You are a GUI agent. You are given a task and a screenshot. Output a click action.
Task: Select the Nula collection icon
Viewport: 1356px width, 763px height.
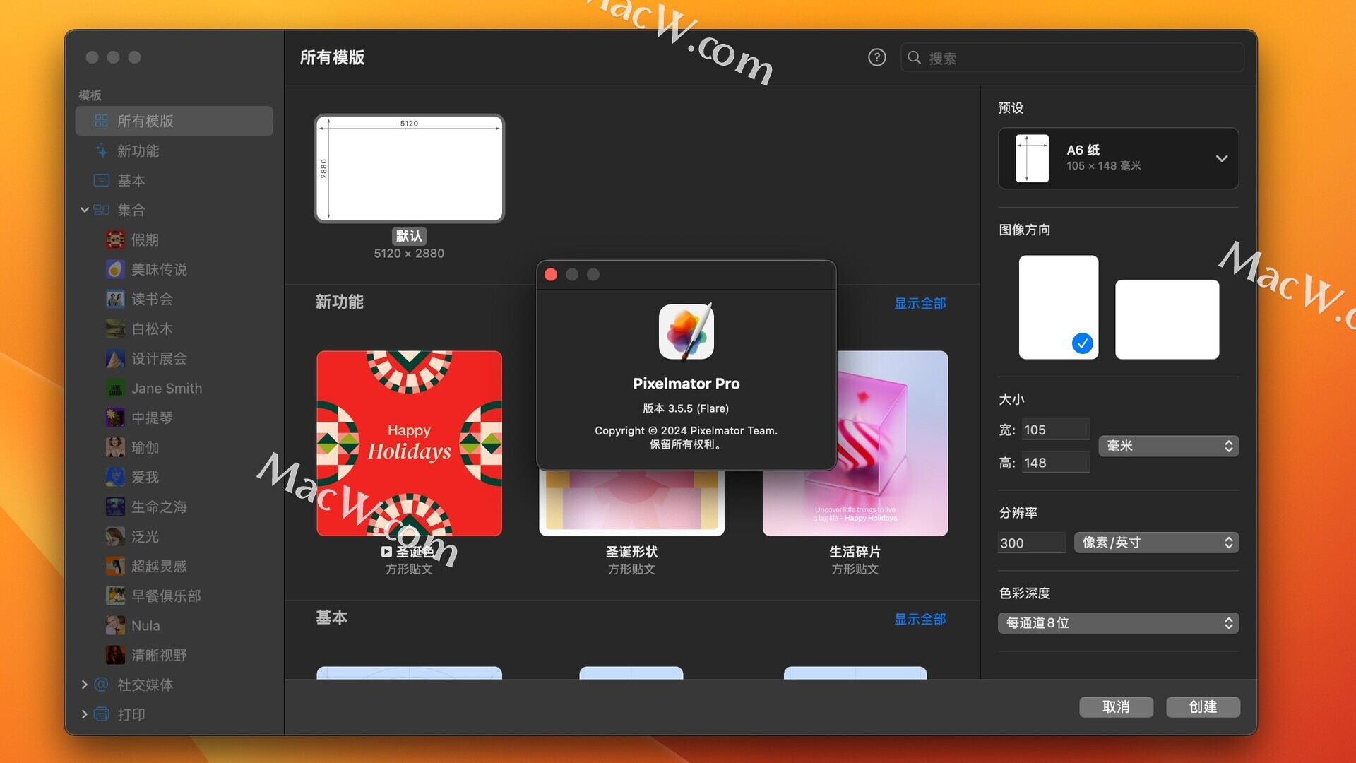(x=115, y=625)
